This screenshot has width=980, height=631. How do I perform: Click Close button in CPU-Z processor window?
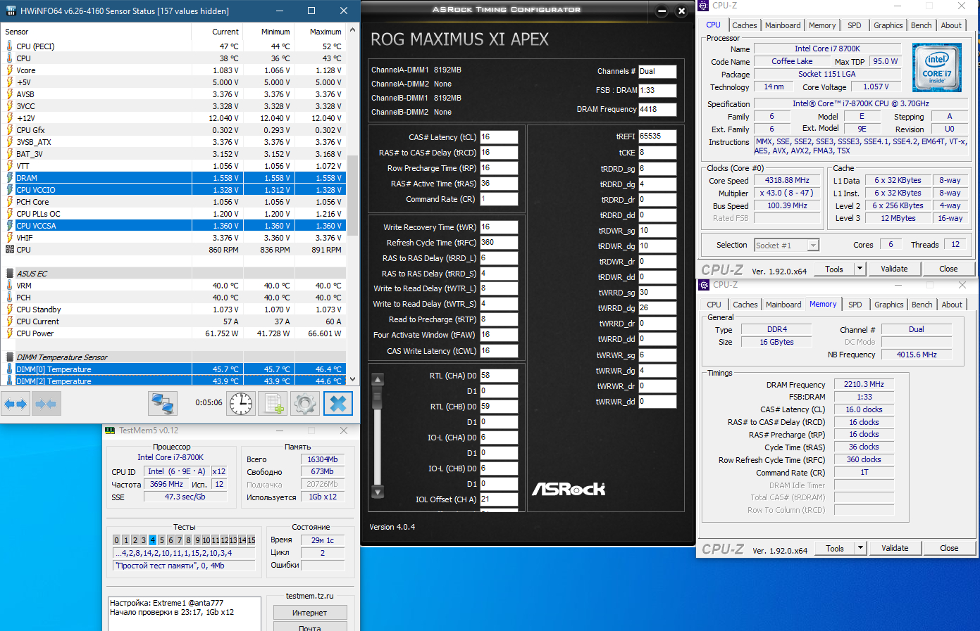[x=948, y=269]
